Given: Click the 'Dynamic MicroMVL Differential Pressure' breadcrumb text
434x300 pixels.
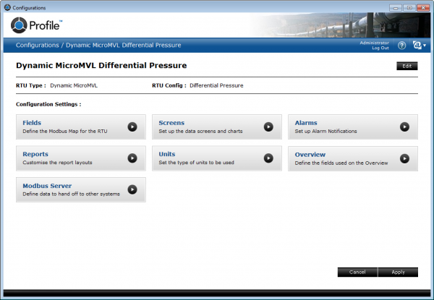Looking at the screenshot, I should [x=124, y=45].
